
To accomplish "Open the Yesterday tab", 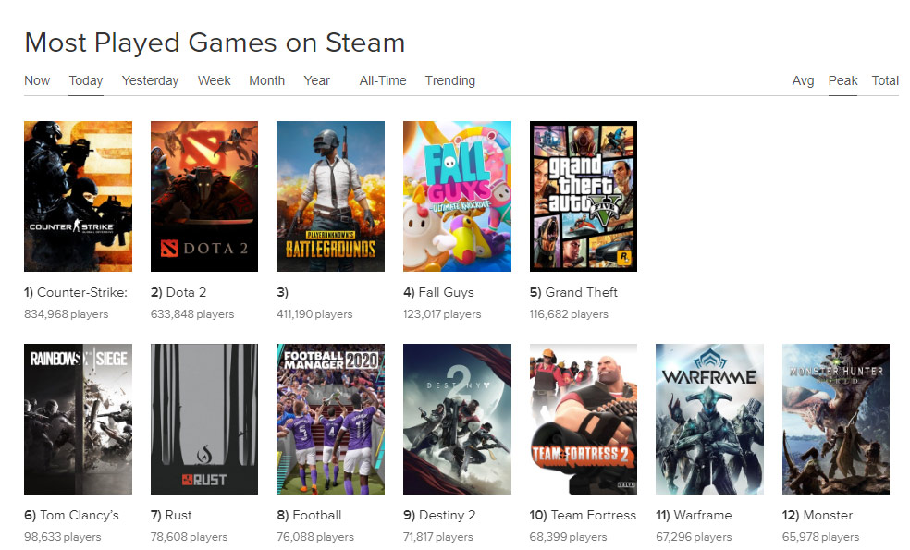I will 151,80.
